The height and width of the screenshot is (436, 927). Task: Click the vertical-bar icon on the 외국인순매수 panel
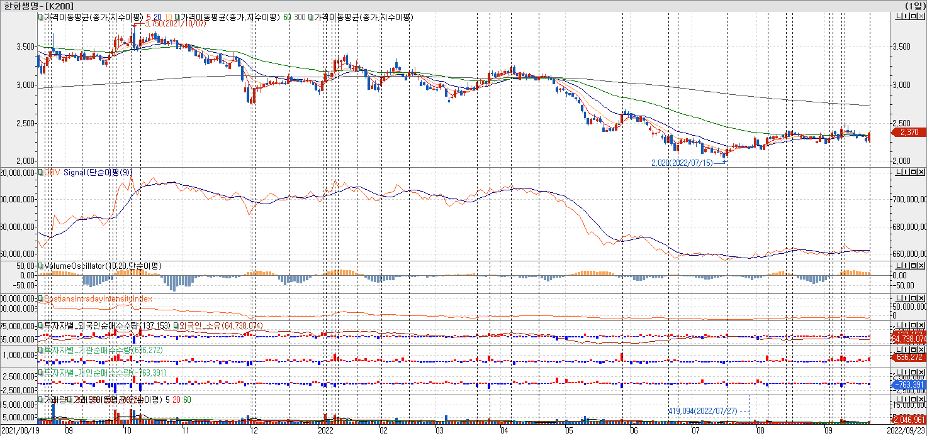[906, 325]
